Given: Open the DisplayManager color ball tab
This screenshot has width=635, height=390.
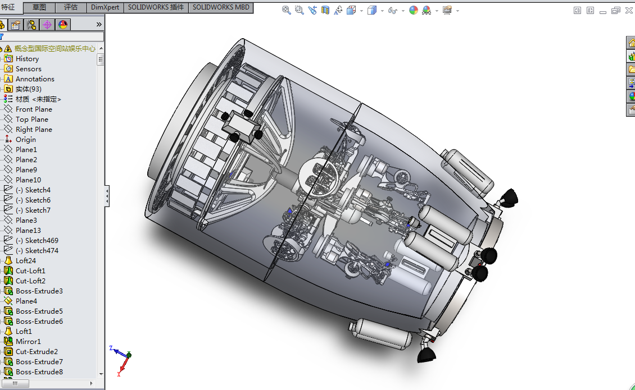Looking at the screenshot, I should click(62, 25).
